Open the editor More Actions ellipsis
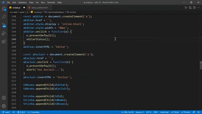The height and width of the screenshot is (114, 202). pos(199,8)
